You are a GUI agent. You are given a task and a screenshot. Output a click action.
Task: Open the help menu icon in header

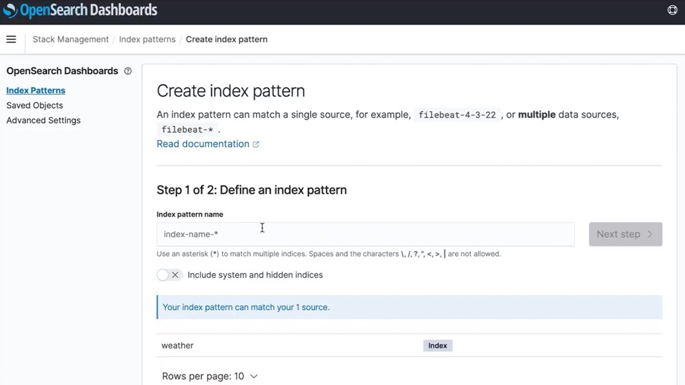(672, 10)
